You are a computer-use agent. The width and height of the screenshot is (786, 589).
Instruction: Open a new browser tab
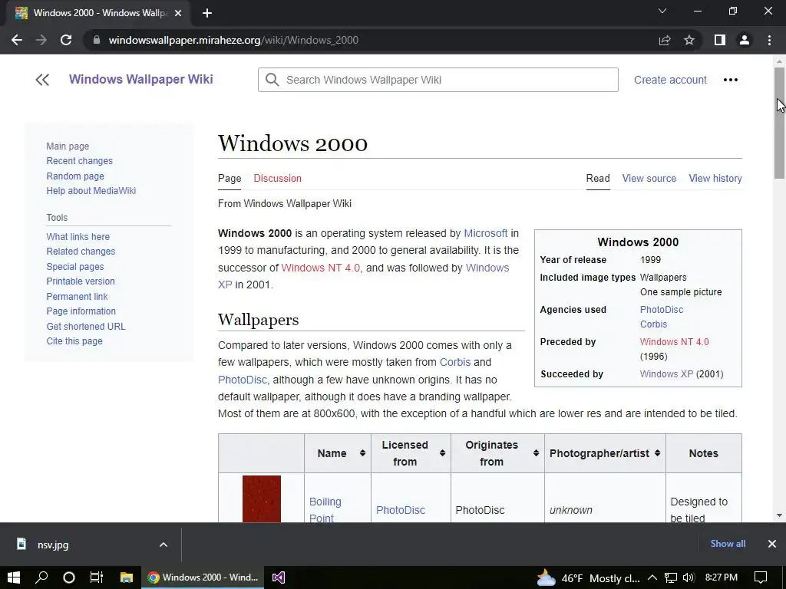[207, 14]
